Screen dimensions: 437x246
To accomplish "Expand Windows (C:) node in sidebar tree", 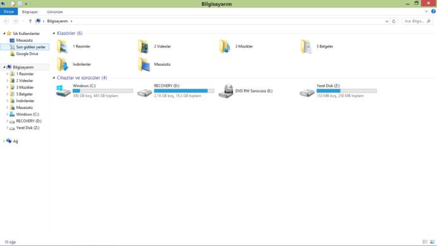I will 7,114.
